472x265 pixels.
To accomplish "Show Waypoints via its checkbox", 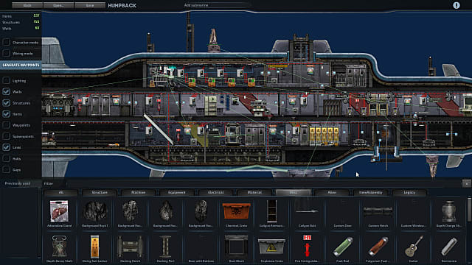I will [x=6, y=125].
